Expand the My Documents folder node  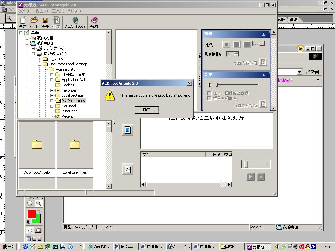(x=52, y=101)
